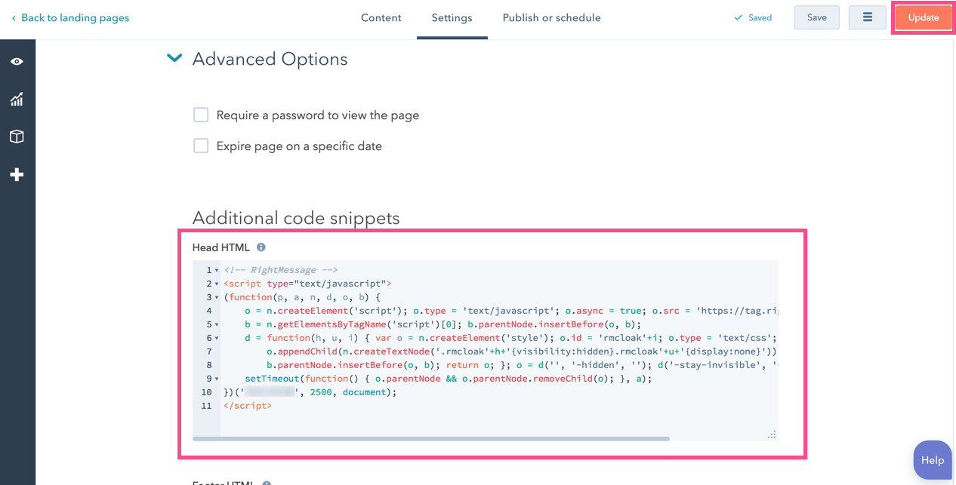Click the Save button

point(816,17)
